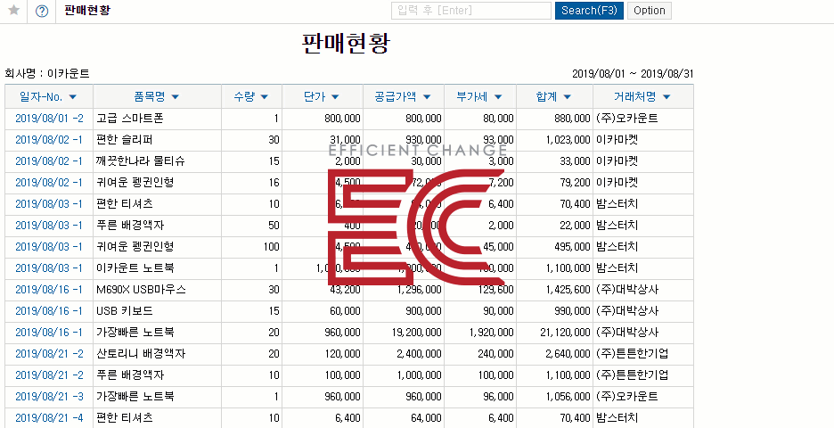
Task: Click the search input field
Action: [471, 11]
